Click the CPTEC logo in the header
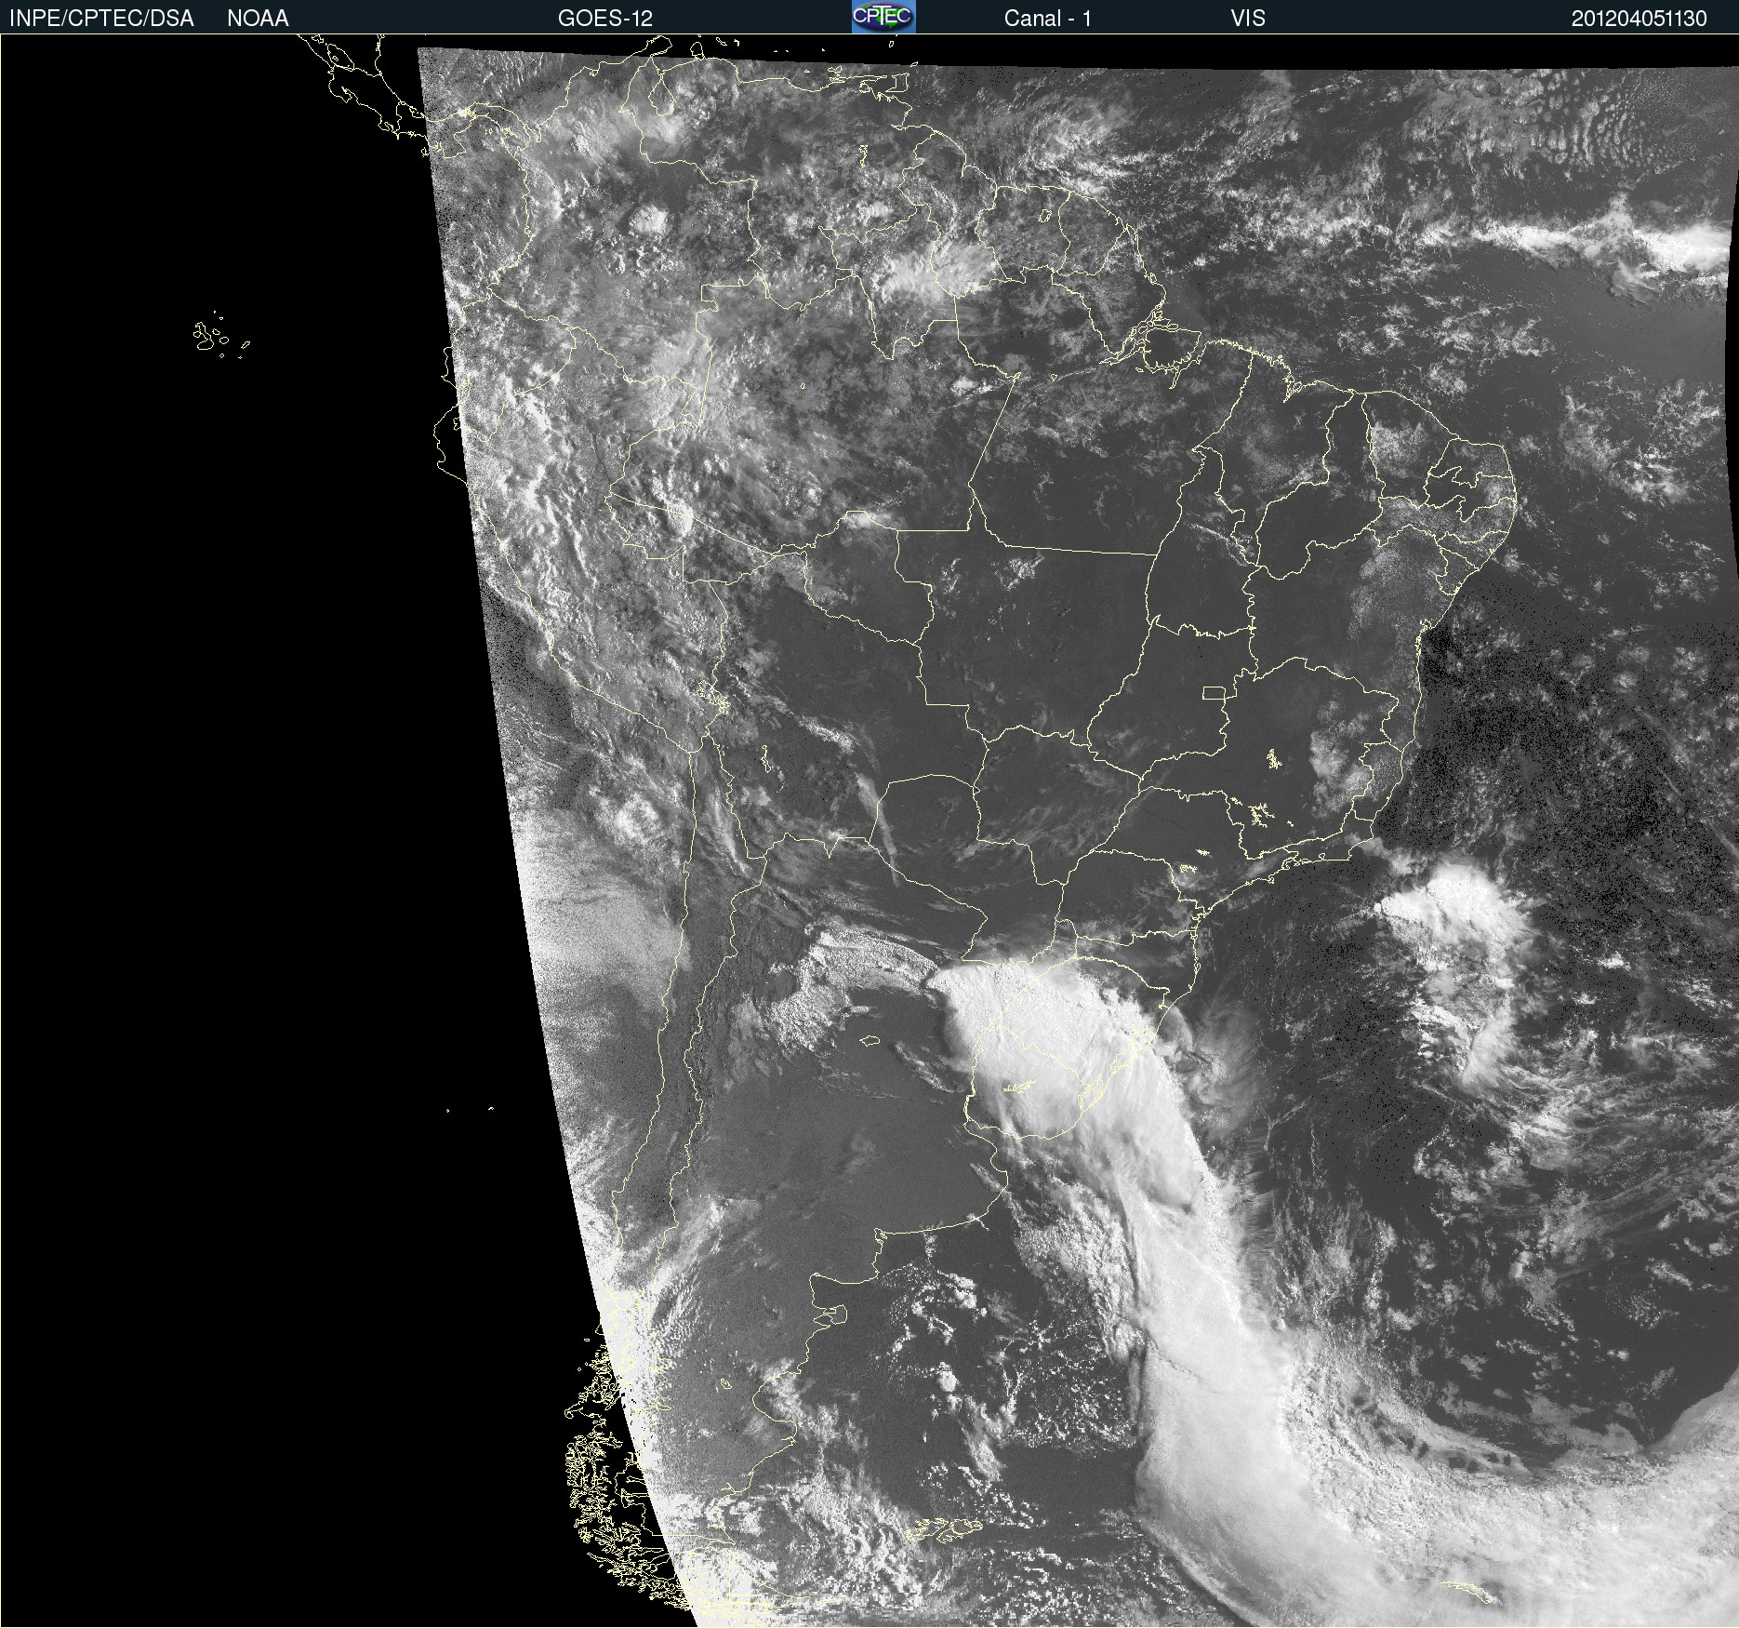 (883, 17)
